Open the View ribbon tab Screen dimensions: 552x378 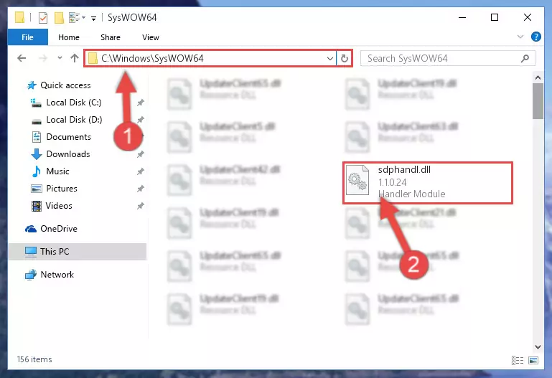[150, 37]
